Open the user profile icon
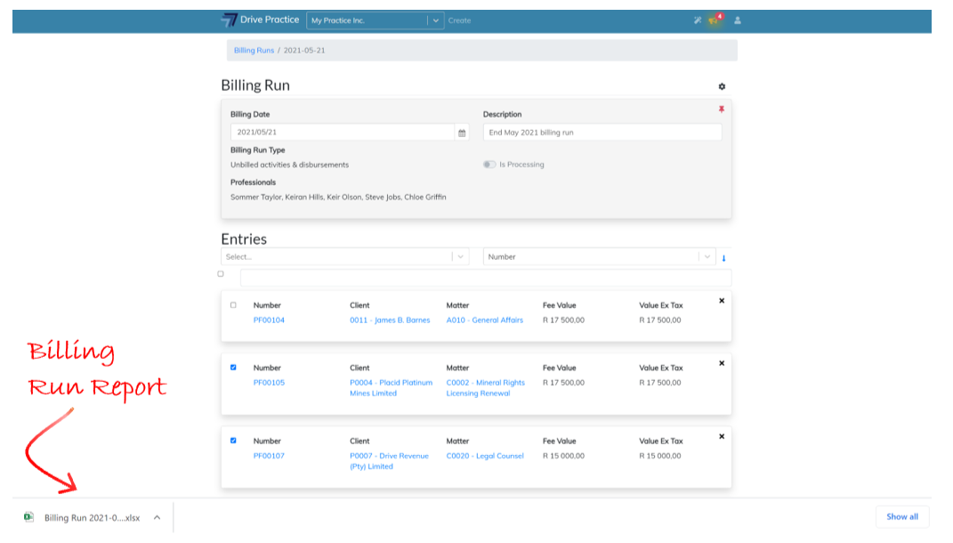953x543 pixels. point(737,20)
